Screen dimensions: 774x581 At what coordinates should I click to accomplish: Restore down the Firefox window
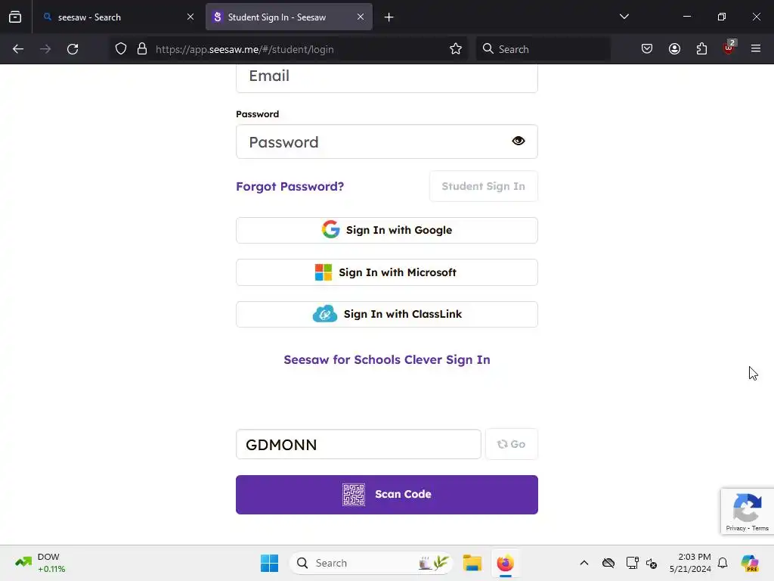tap(722, 17)
